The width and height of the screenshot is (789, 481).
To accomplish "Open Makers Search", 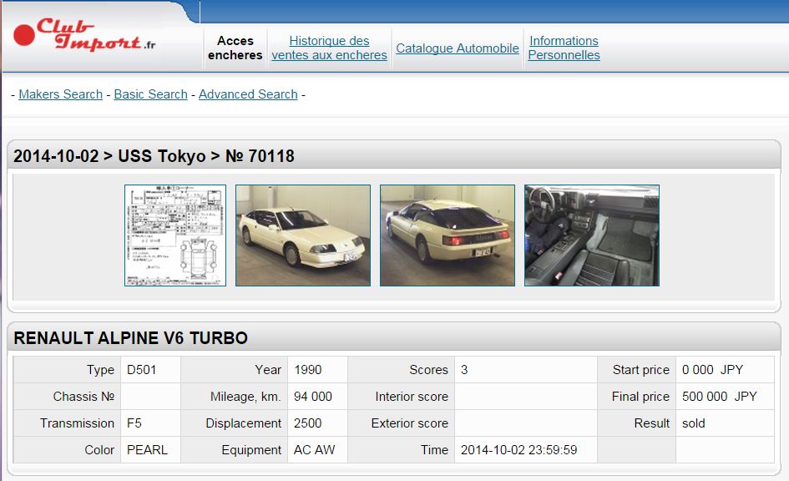I will (x=60, y=94).
